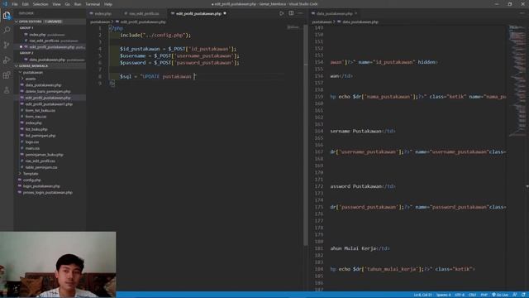Open the Testing flask view
Screen dimensions: 529x298
[x=7, y=90]
